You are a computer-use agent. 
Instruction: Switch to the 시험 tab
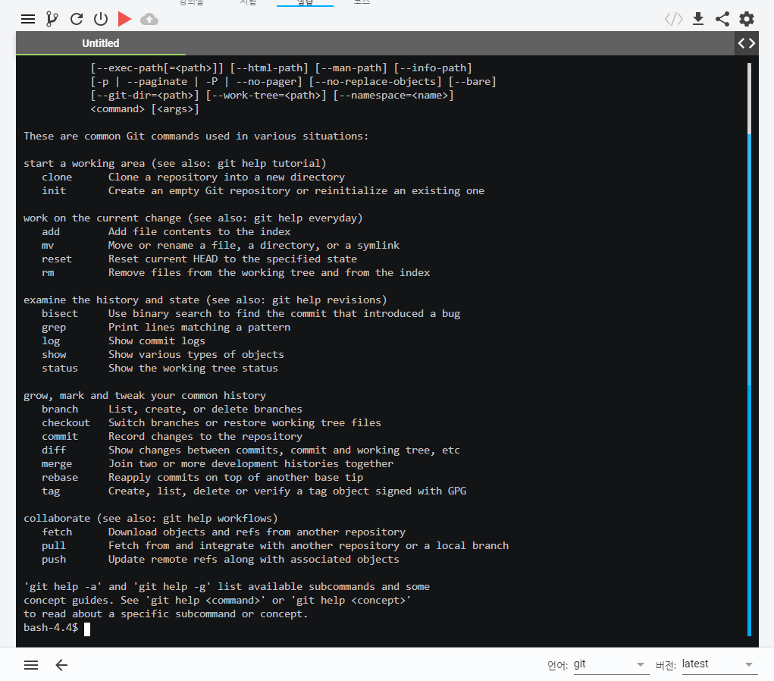247,3
